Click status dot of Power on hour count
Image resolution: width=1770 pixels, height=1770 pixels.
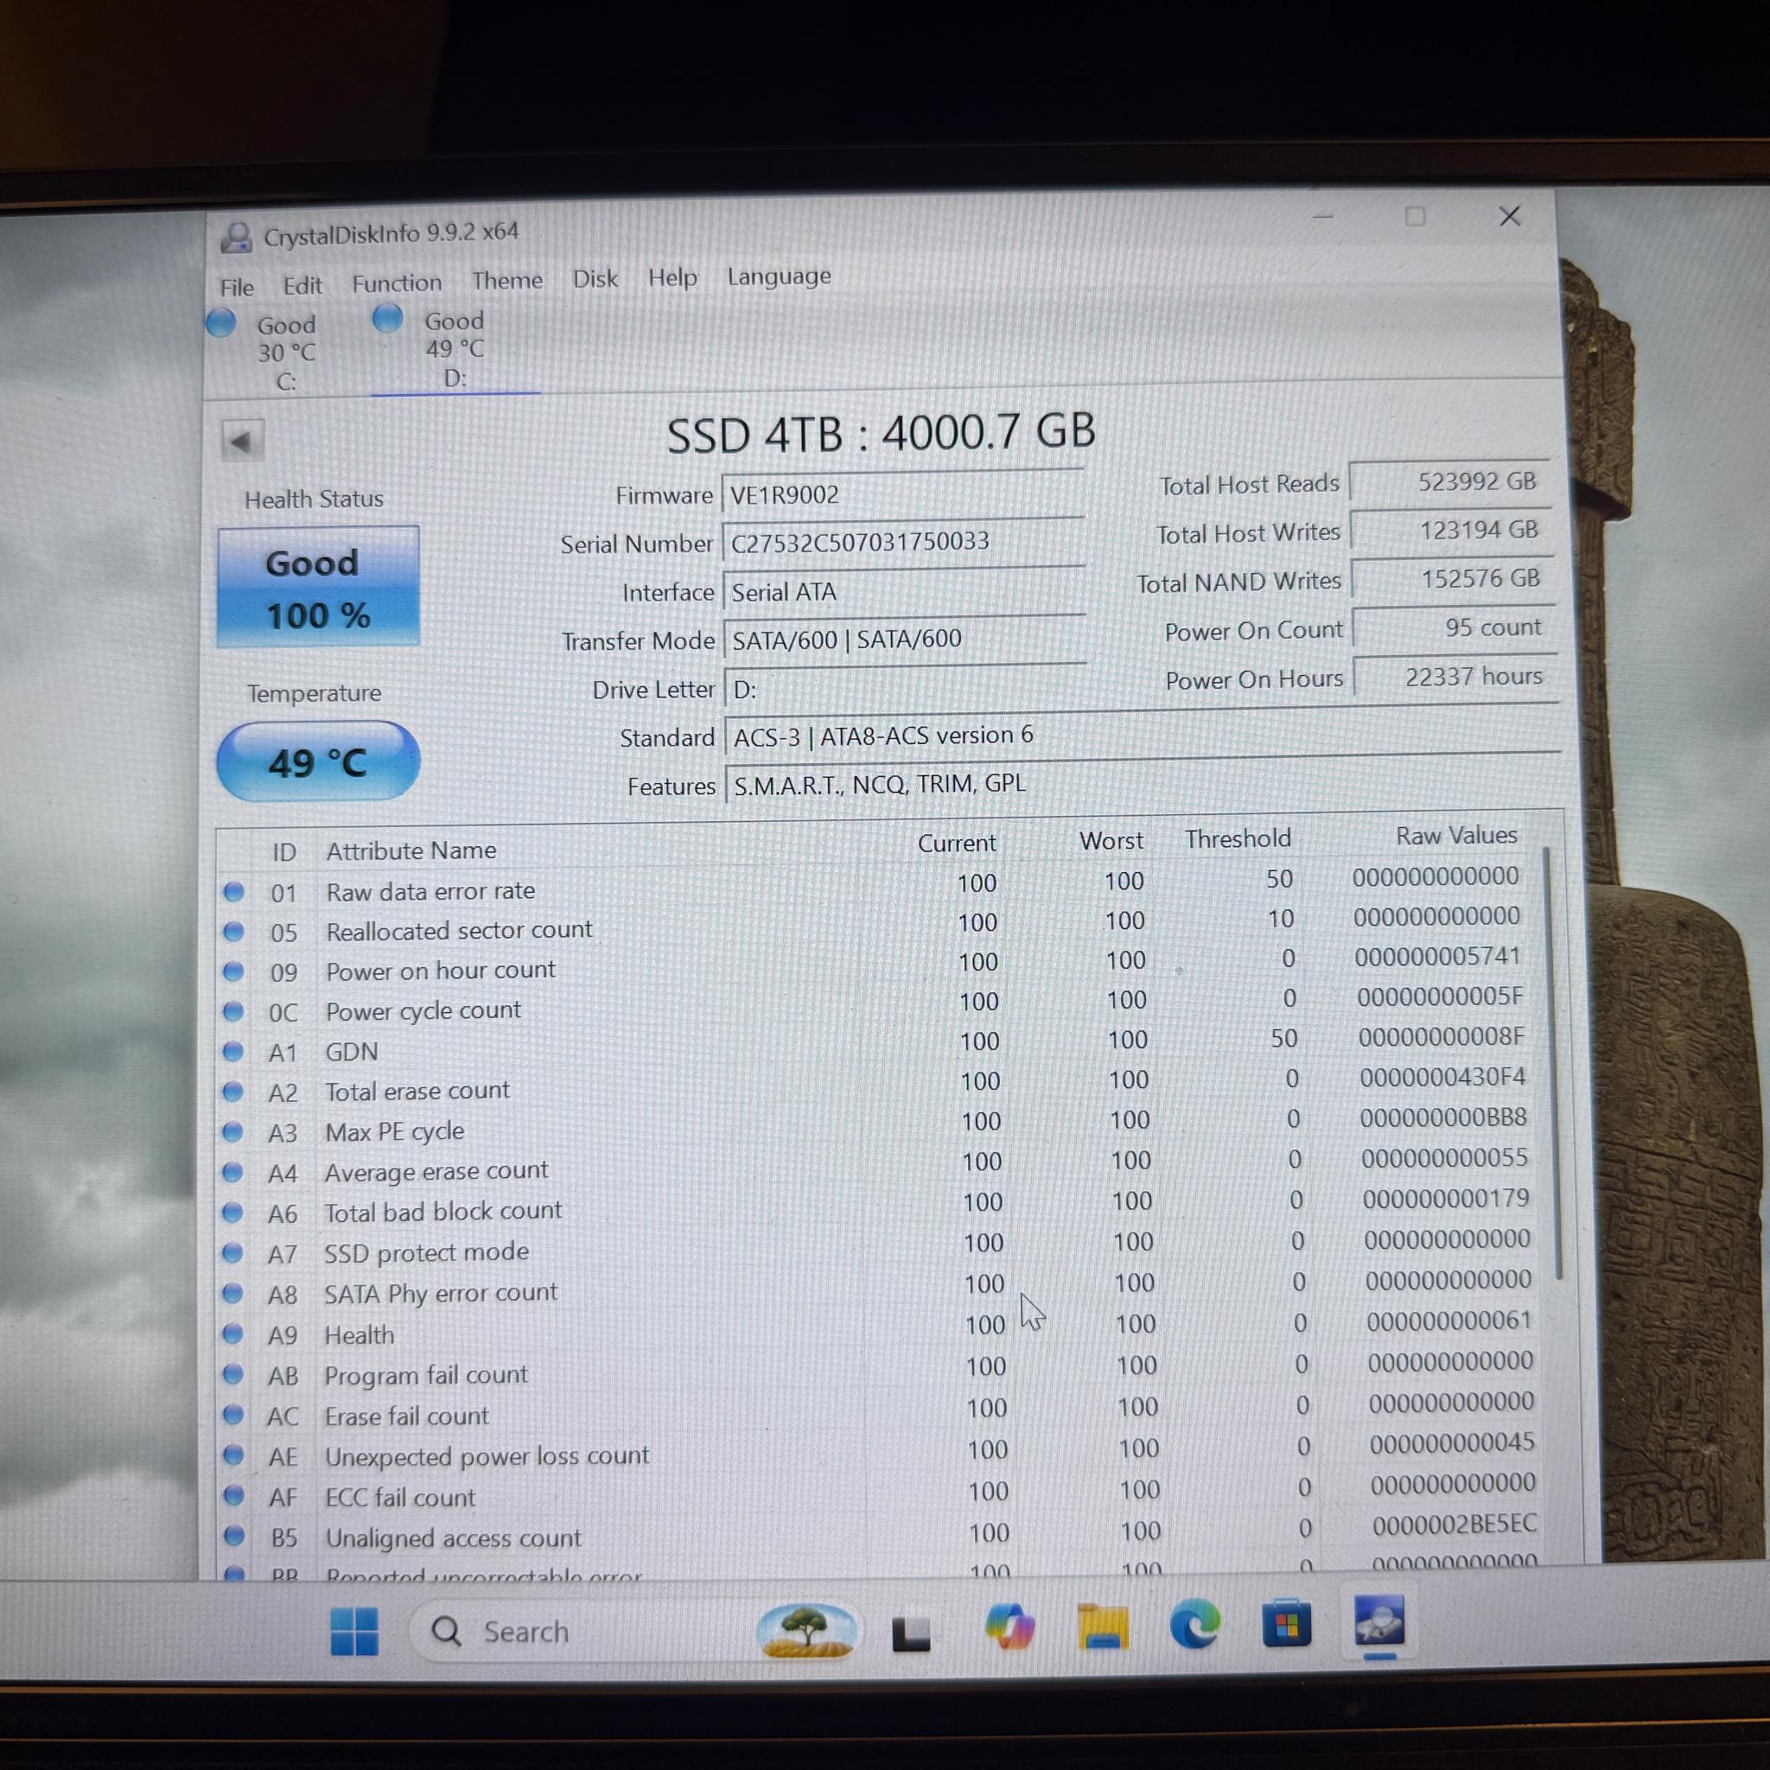click(233, 971)
